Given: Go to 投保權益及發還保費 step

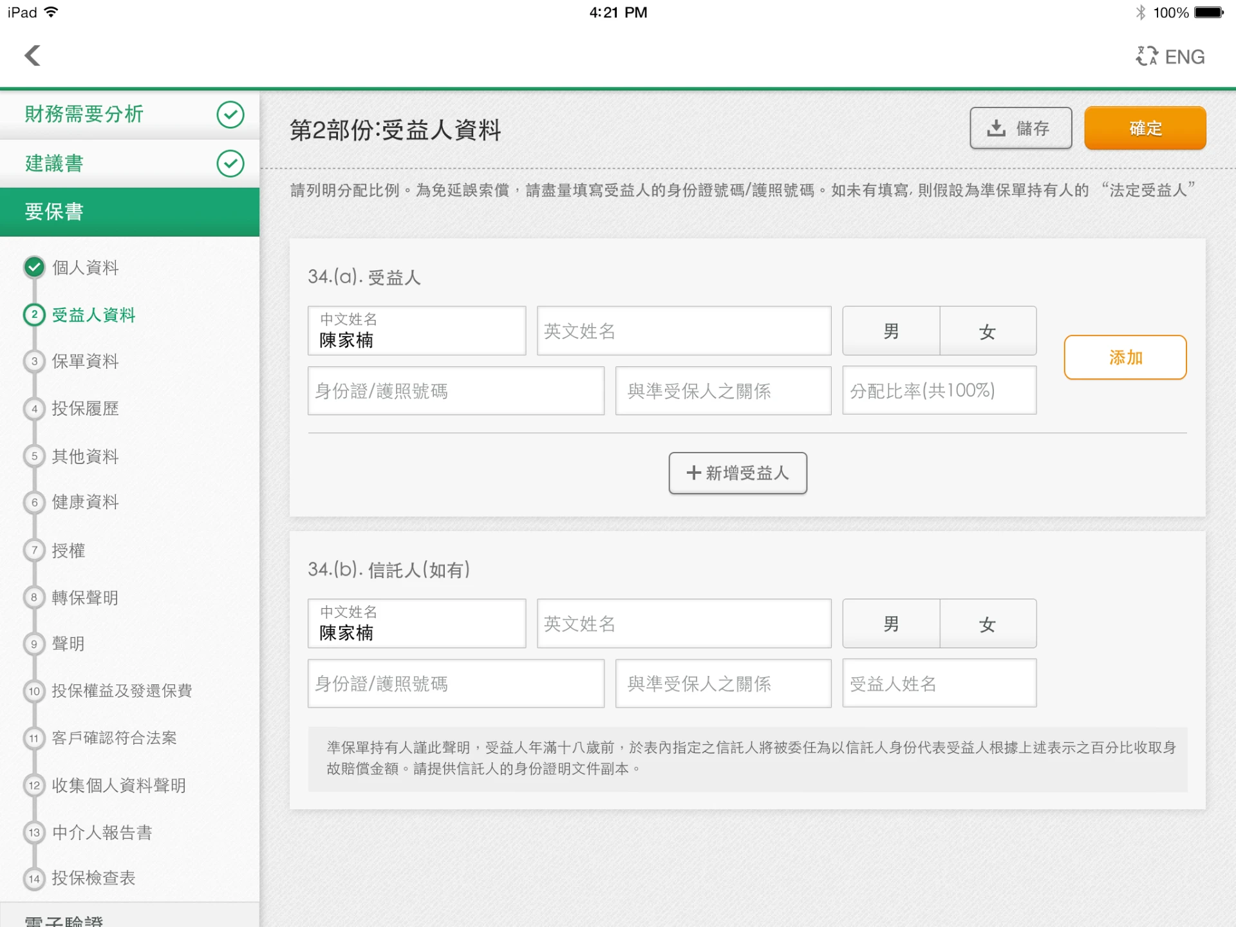Looking at the screenshot, I should tap(122, 691).
